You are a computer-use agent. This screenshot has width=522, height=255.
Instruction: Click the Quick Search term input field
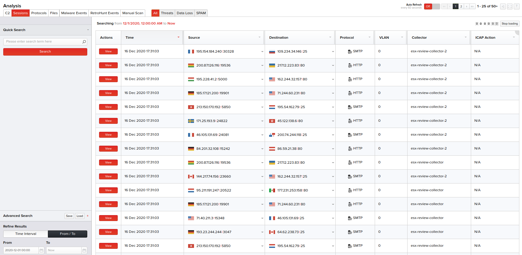tap(43, 42)
